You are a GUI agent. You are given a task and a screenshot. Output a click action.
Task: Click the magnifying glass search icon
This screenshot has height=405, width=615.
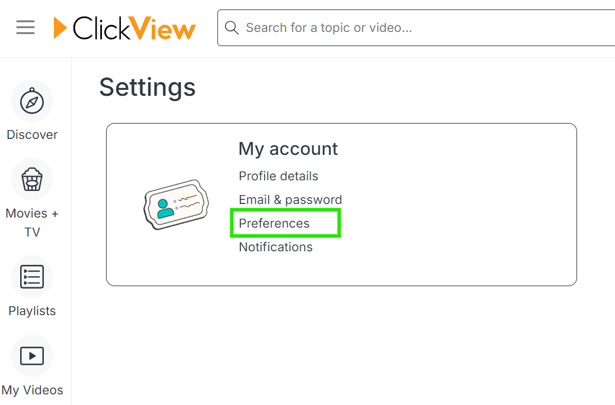[232, 28]
